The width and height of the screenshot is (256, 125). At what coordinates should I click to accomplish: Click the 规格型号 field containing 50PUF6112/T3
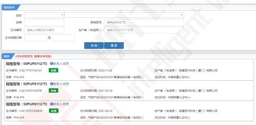point(144,22)
